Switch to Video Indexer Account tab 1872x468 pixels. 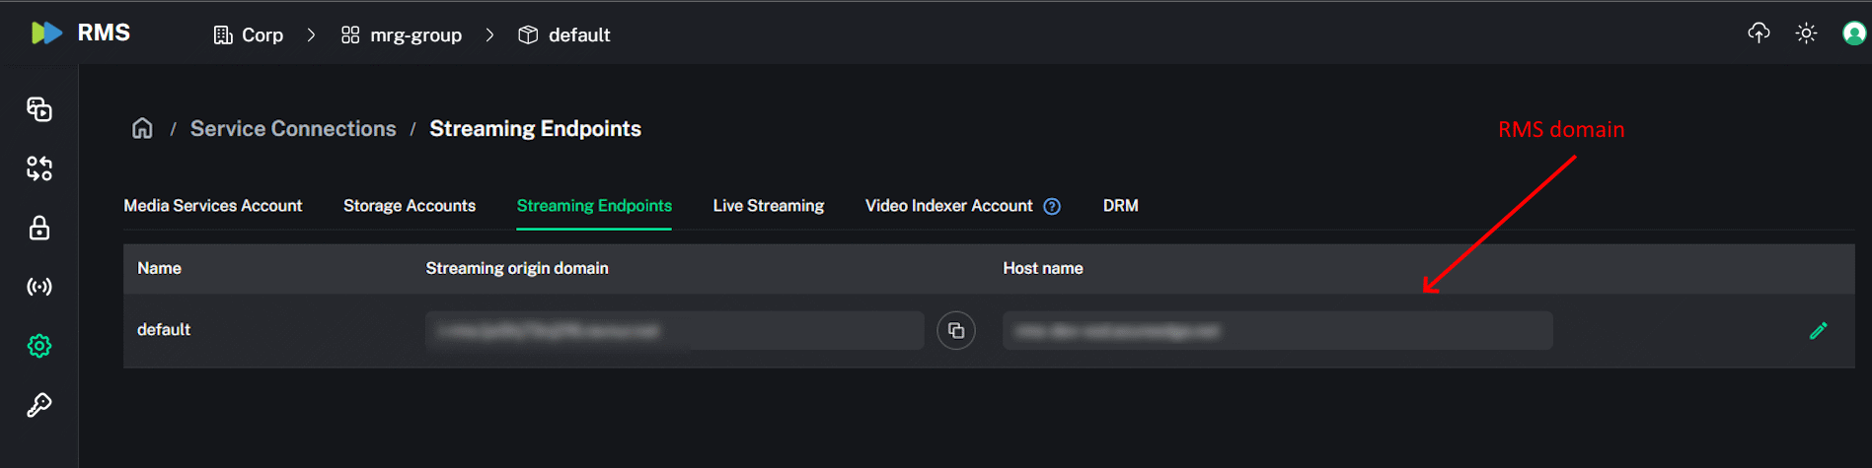pos(949,205)
